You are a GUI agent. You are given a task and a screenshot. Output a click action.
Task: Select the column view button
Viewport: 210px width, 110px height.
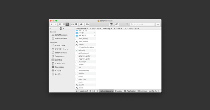[67, 24]
